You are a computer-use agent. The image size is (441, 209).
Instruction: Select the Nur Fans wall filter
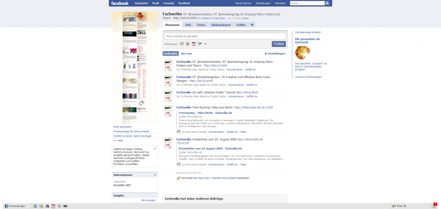point(187,53)
